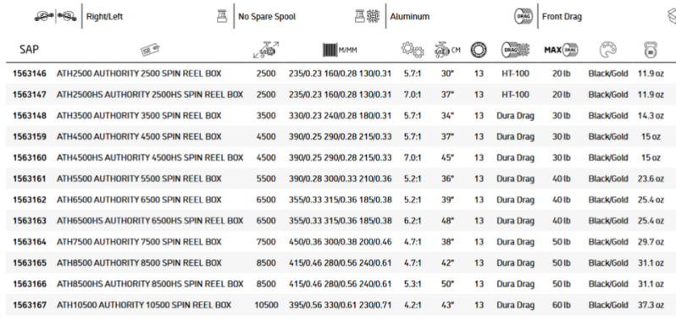Click line capacity 395/0.56 330/0.61 230/0.71
The height and width of the screenshot is (330, 676).
(341, 305)
